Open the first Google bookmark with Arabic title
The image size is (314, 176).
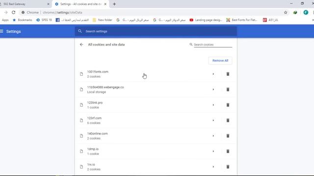coord(132,20)
